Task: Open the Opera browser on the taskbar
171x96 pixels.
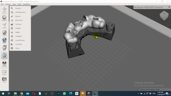Action: coord(34,94)
